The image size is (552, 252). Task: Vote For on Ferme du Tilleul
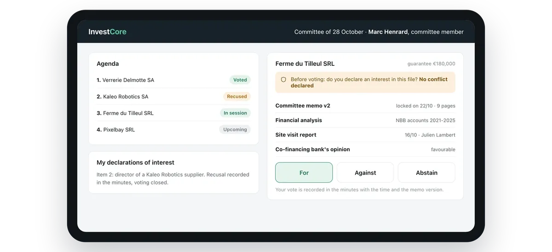coord(304,172)
